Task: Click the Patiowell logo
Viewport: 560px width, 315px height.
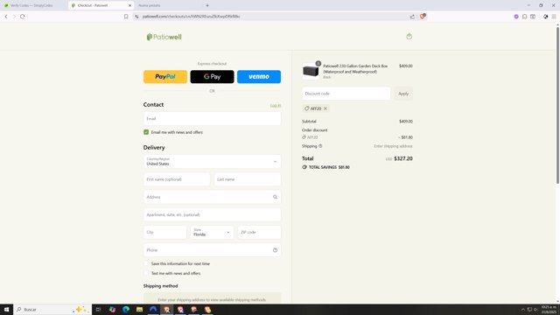Action: coord(164,37)
